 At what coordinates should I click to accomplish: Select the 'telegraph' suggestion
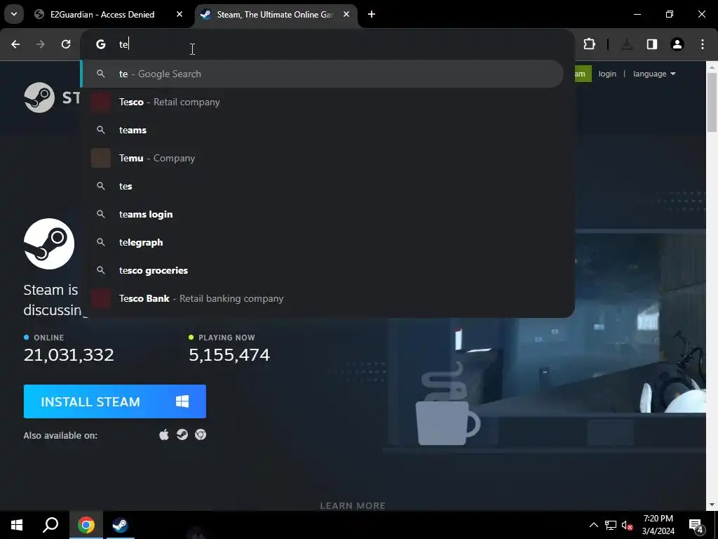click(x=322, y=242)
